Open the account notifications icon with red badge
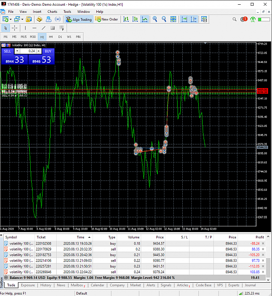 click(244, 19)
